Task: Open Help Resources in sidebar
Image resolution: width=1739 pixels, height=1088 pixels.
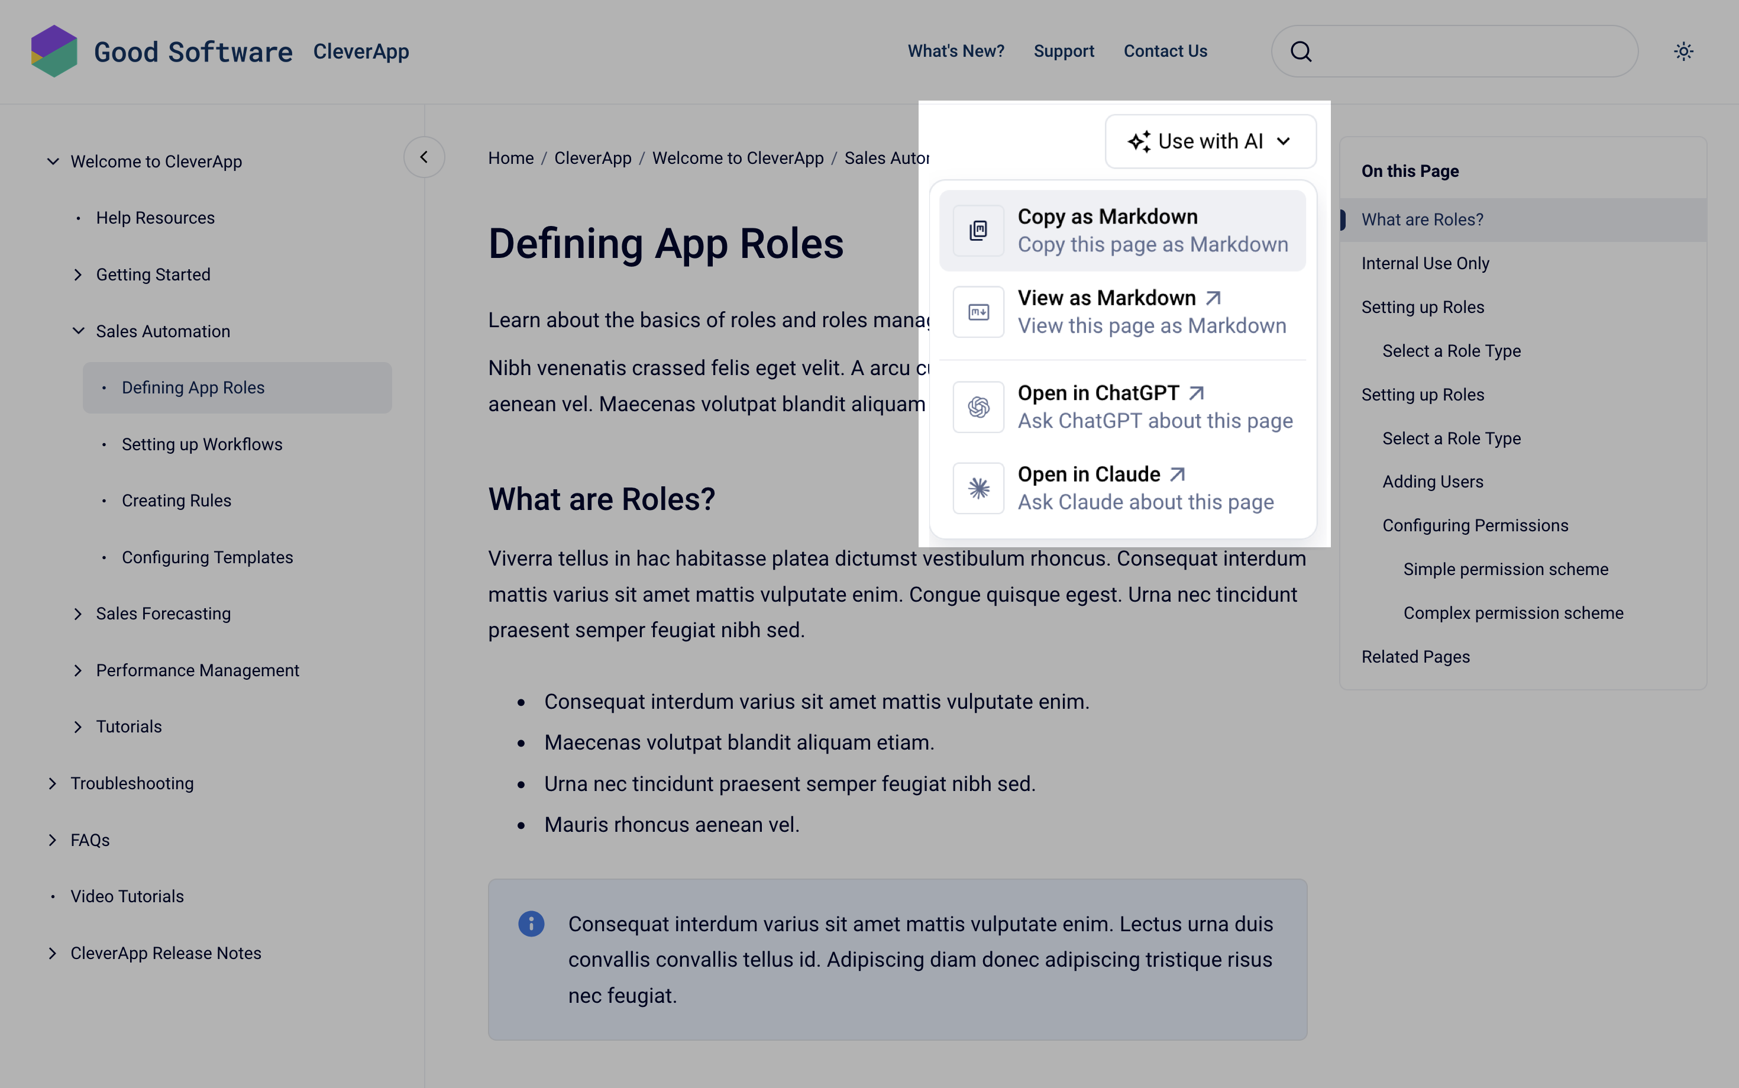Action: point(156,218)
